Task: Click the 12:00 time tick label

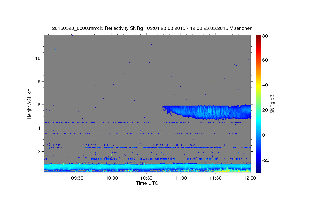Action: click(250, 178)
